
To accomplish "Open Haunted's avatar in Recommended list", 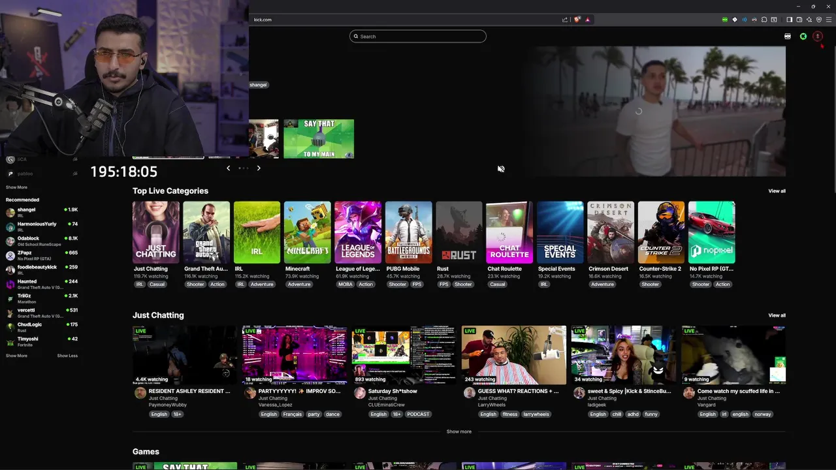I will (x=10, y=284).
